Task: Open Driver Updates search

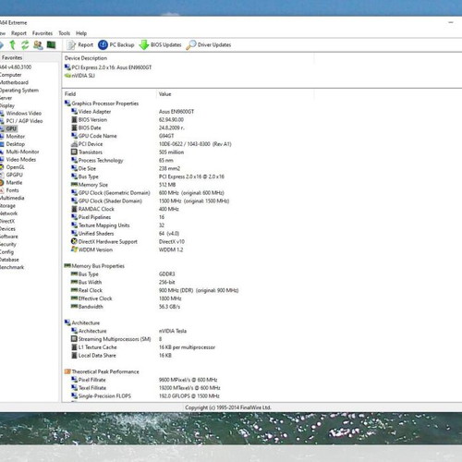Action: 209,45
